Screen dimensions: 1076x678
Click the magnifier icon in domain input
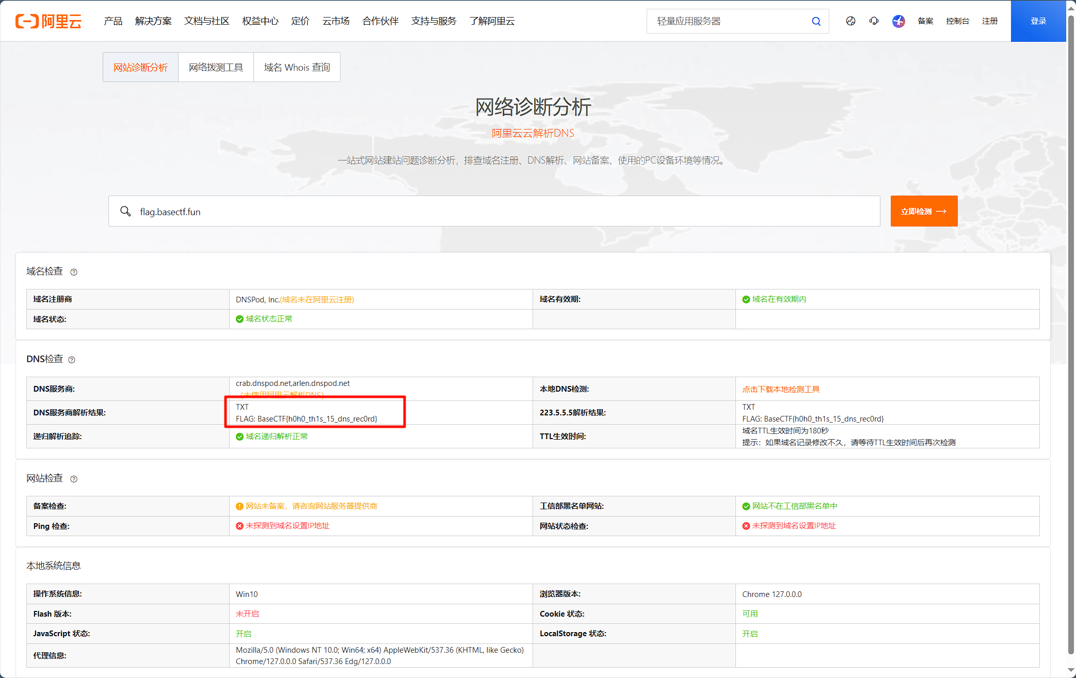pyautogui.click(x=125, y=211)
